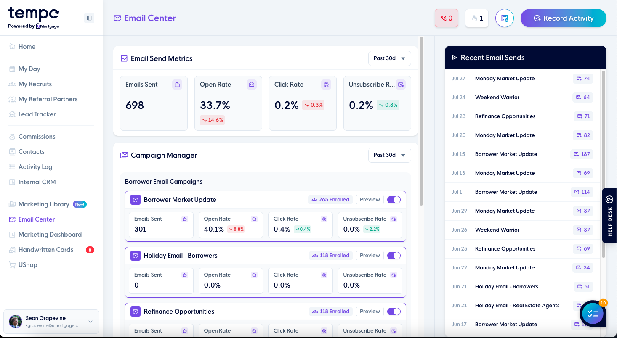Click the Jun 21 Holiday Email - Borrowers row
The height and width of the screenshot is (338, 617).
point(523,287)
